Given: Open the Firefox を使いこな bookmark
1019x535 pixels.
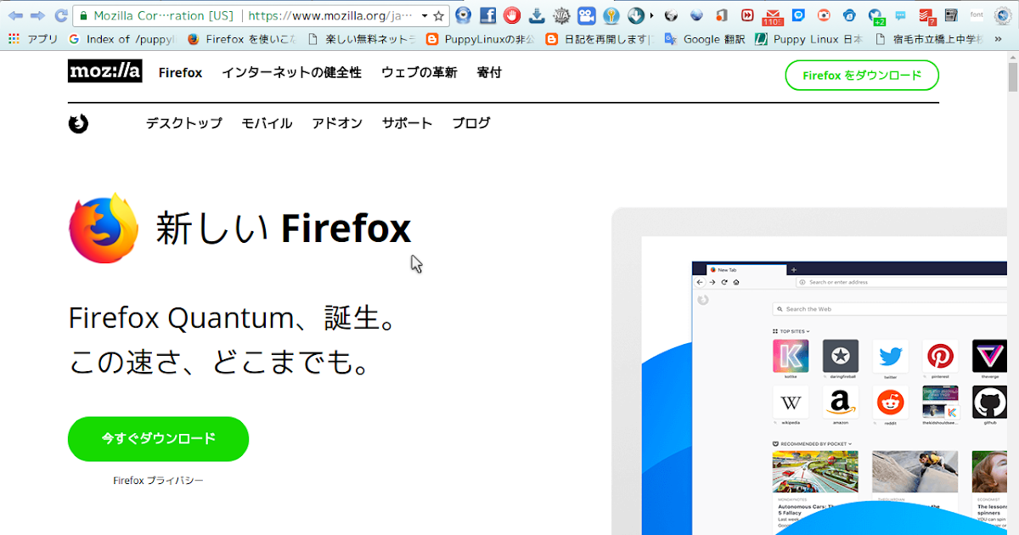Looking at the screenshot, I should click(x=241, y=39).
